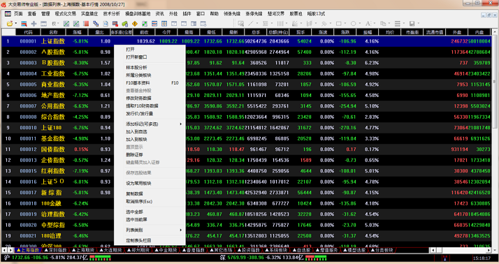Select F10基本资料 in the context menu
This screenshot has width=499, height=264.
click(x=138, y=83)
